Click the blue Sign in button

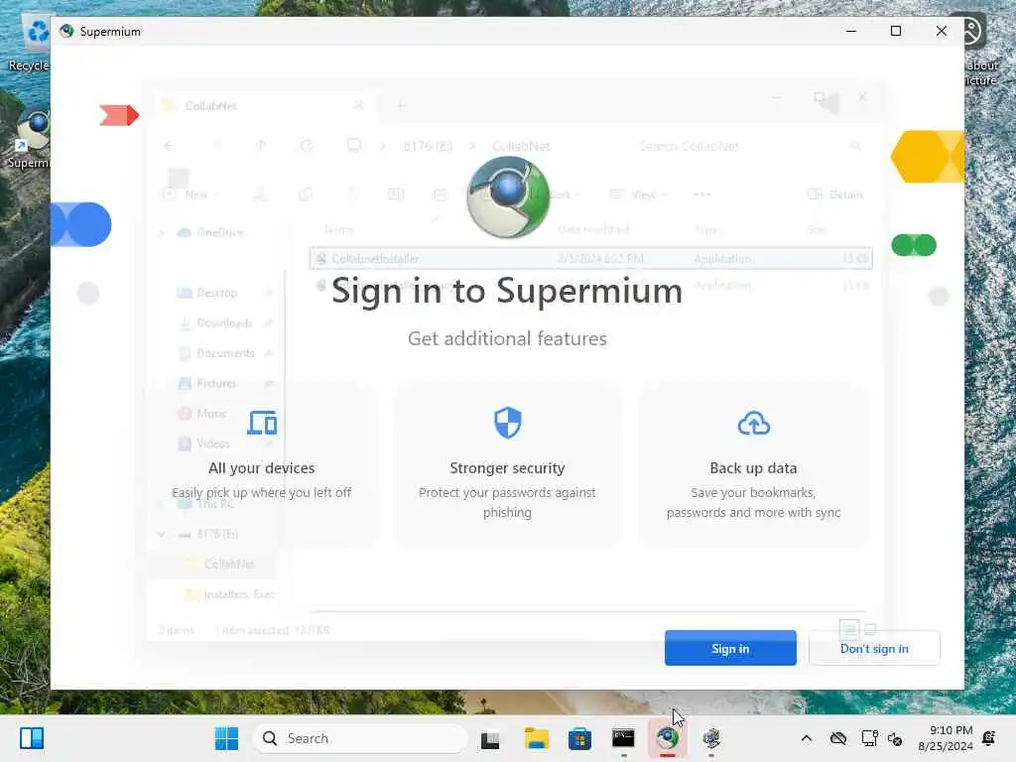point(730,648)
